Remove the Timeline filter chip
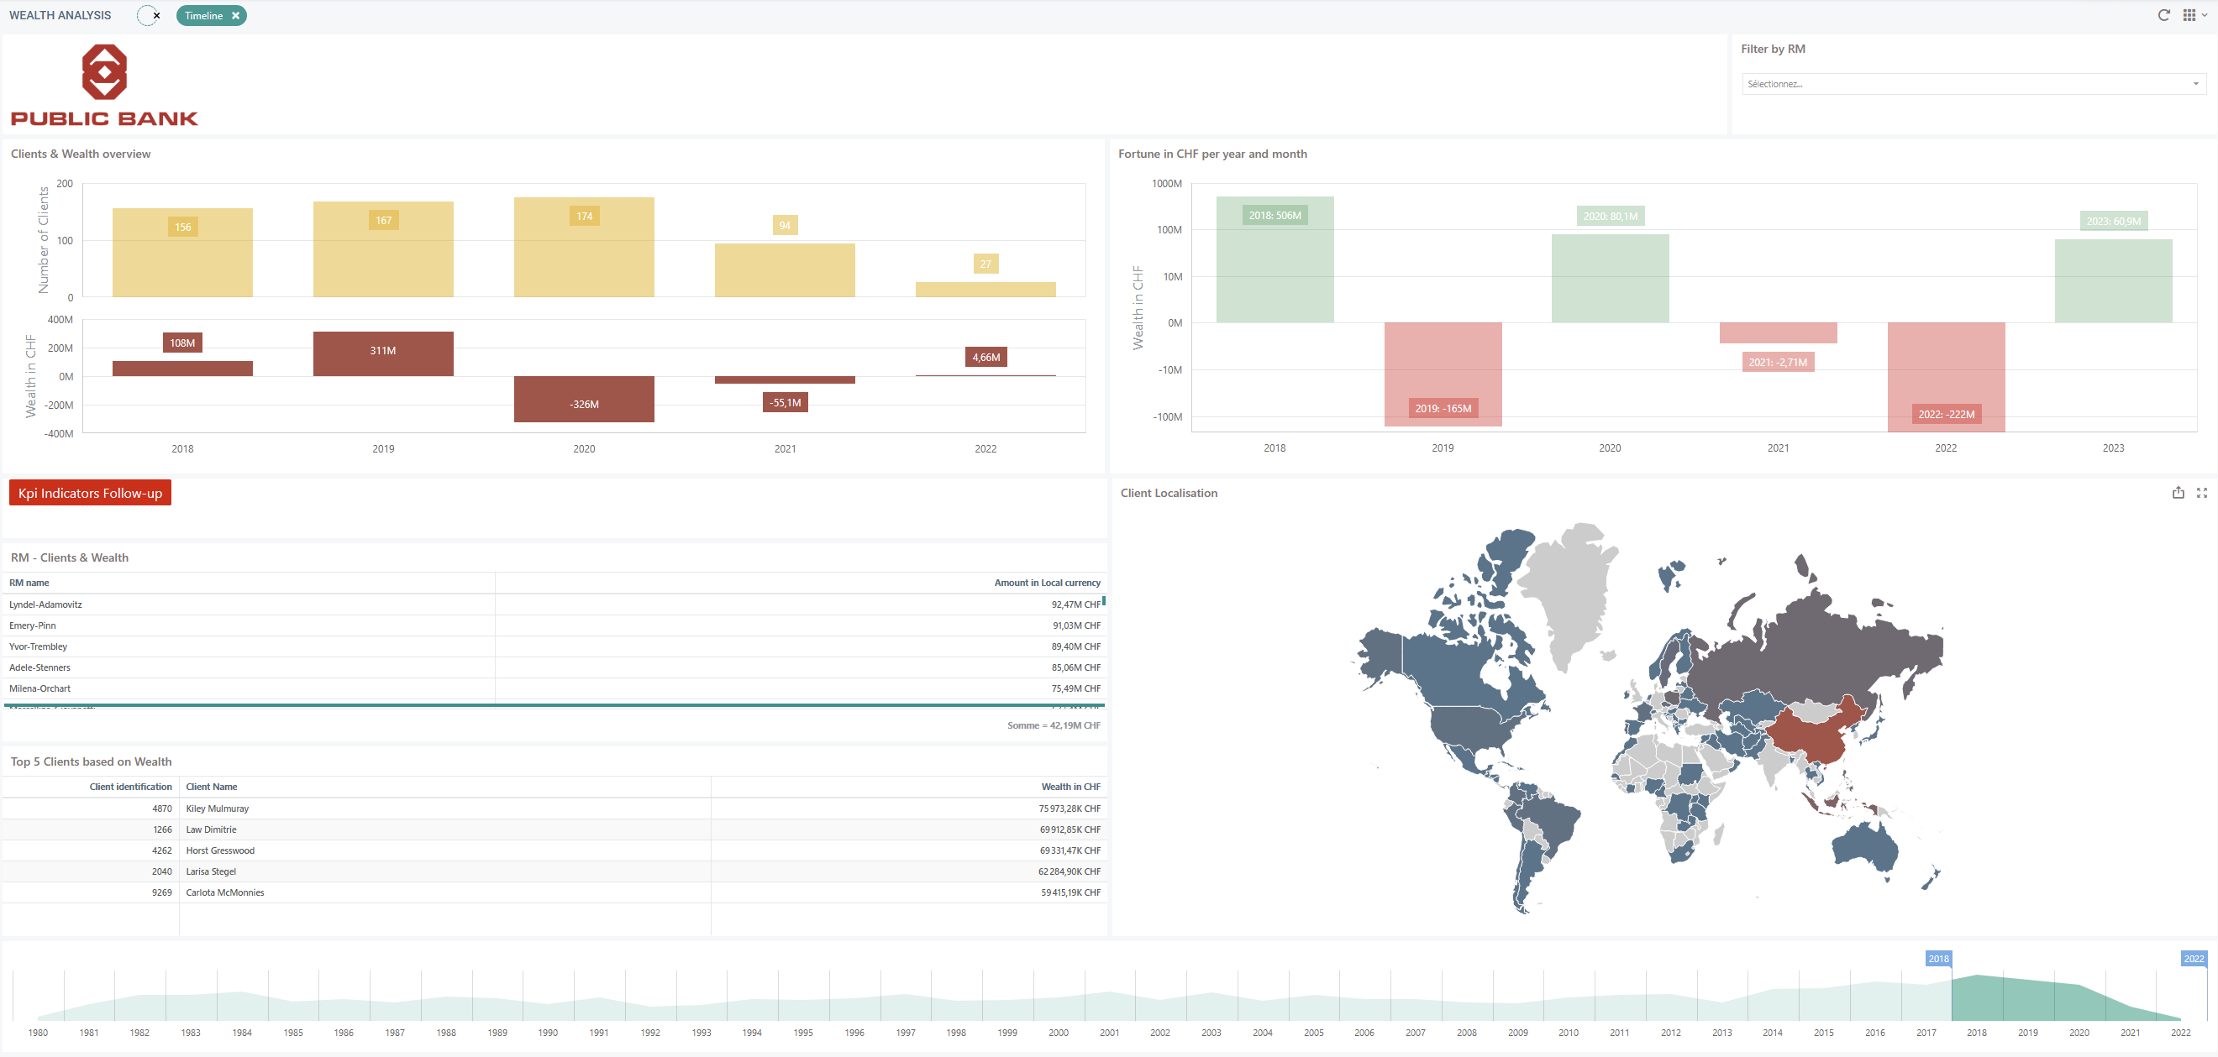 pos(235,15)
